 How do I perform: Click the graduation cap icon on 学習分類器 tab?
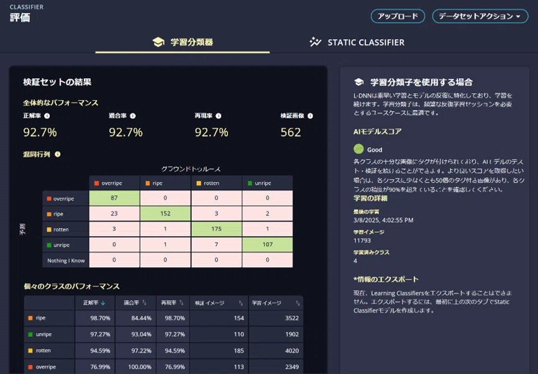pos(158,42)
